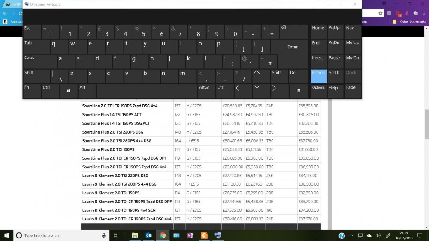Click the taskbar clock showing 21:15
429x241 pixels.
(404, 235)
